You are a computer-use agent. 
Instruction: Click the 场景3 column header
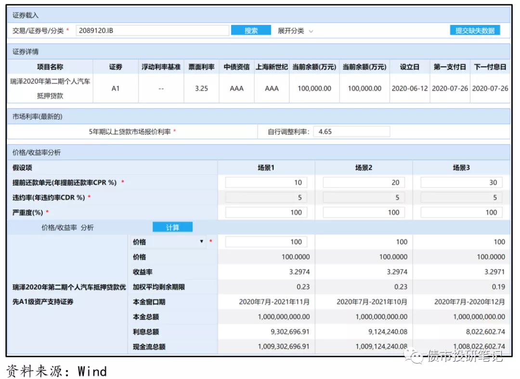(x=461, y=168)
